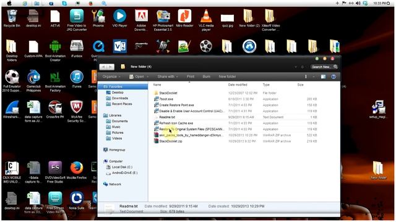Select the StackDocklet folder row
This screenshot has width=396, height=222.
pos(235,93)
